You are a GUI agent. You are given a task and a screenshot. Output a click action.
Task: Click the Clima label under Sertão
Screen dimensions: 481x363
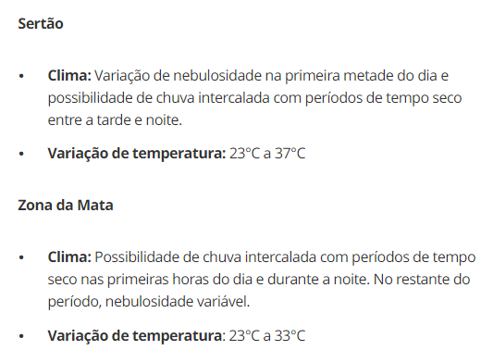tap(69, 76)
